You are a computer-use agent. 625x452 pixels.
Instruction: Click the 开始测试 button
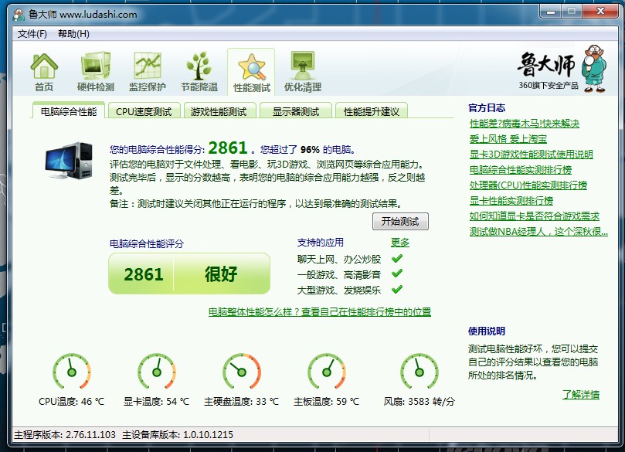[x=400, y=221]
